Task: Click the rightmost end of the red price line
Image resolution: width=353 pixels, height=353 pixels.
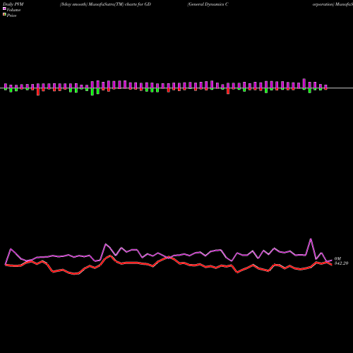Action: (331, 265)
